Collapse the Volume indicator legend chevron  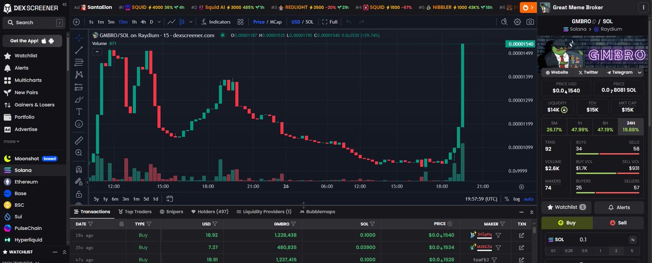click(x=97, y=52)
